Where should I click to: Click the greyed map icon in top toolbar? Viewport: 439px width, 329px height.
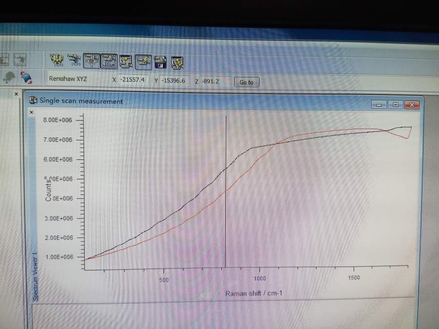[20, 59]
